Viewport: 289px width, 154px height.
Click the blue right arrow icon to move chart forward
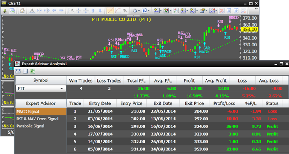click(x=61, y=11)
